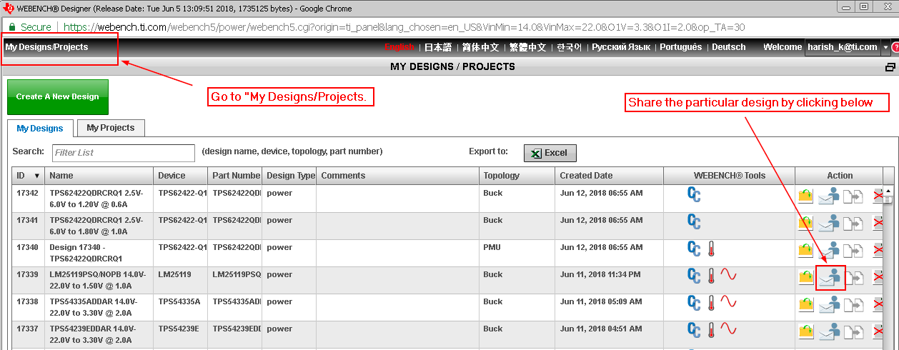Copy design 17341 with the duplicate icon
899x350 pixels.
(x=853, y=223)
